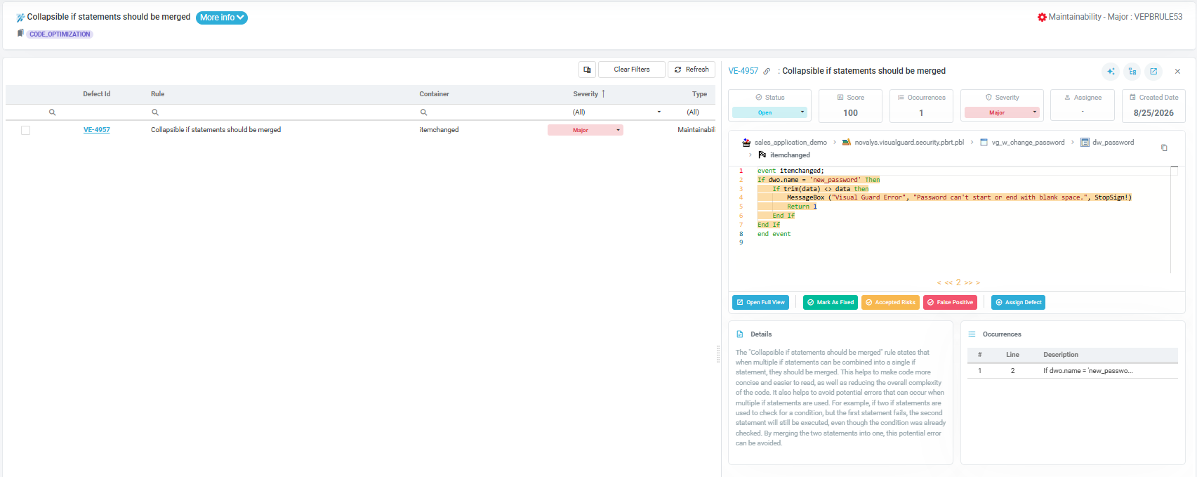Click the dw_password datawindow icon
1197x477 pixels.
(1085, 143)
